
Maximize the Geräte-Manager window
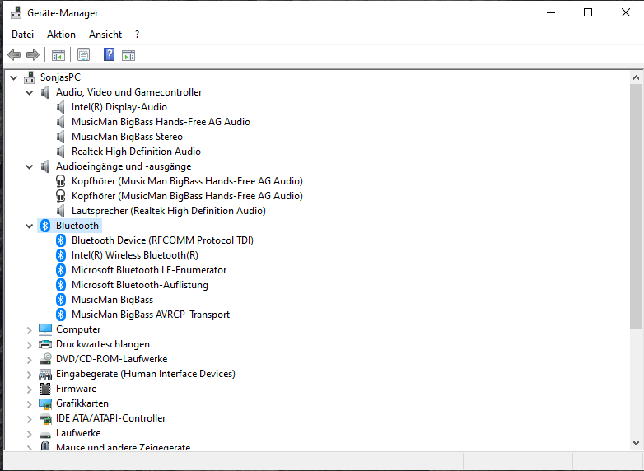coord(588,12)
